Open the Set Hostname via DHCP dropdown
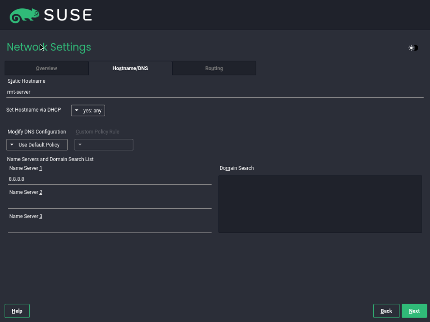The height and width of the screenshot is (322, 430). pyautogui.click(x=88, y=110)
